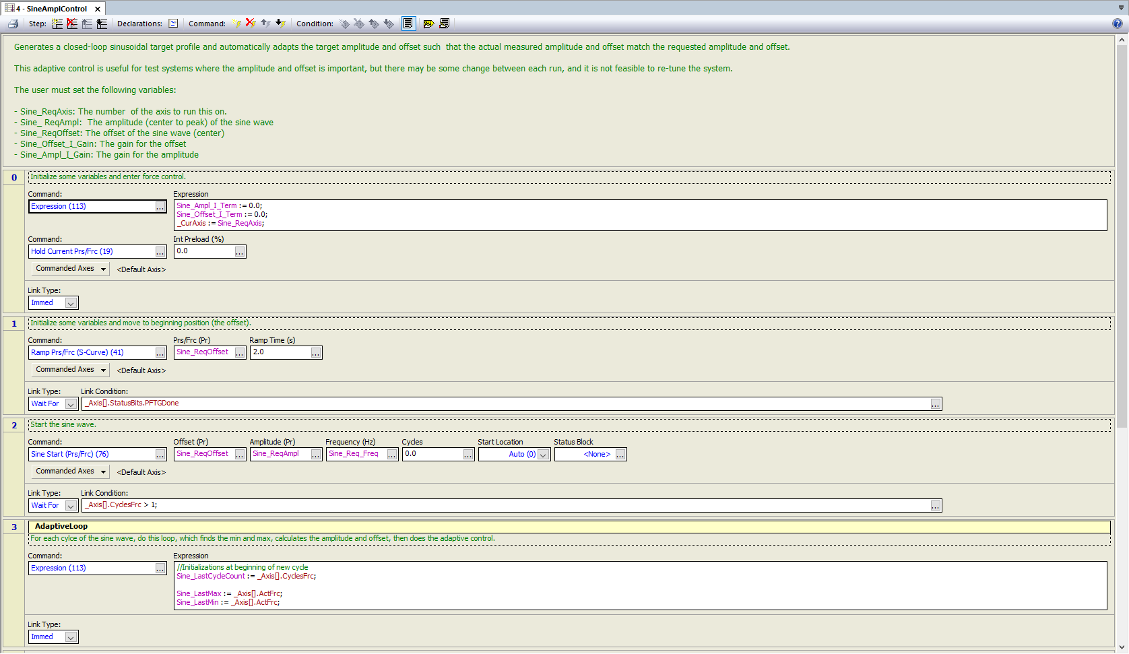This screenshot has height=654, width=1129.
Task: Click the scroll down arrow of the vertical scrollbar
Action: [x=1122, y=647]
